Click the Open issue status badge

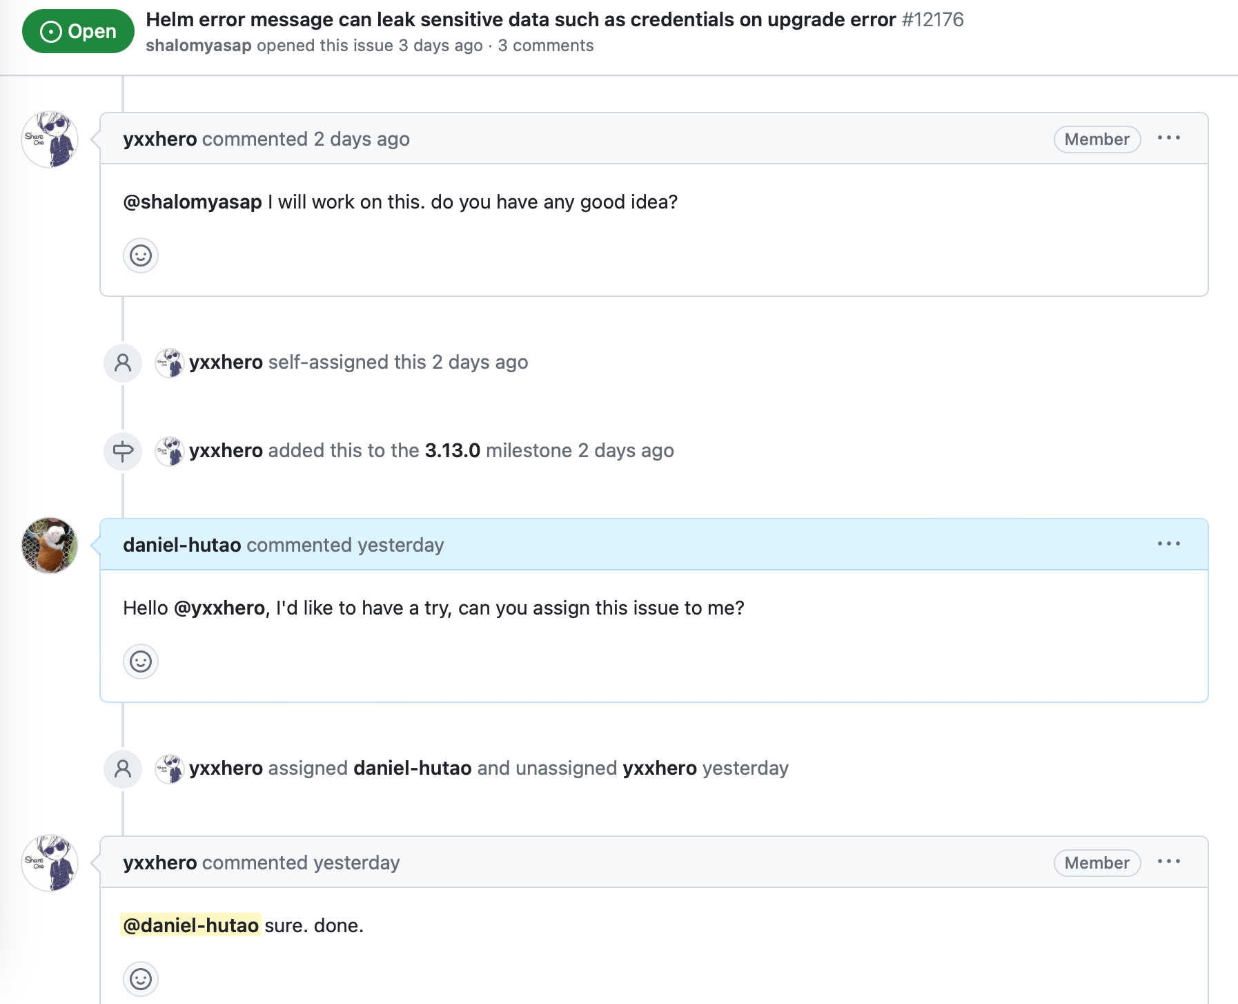tap(78, 30)
